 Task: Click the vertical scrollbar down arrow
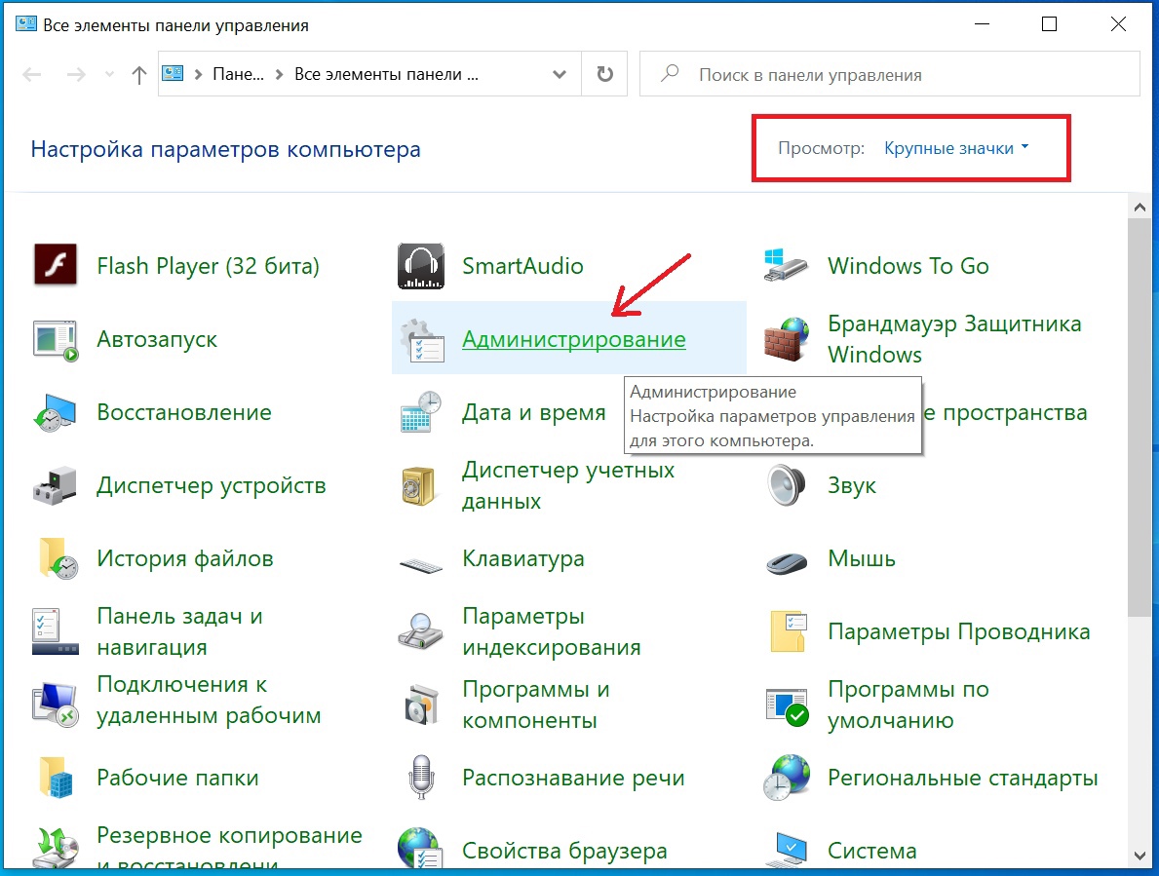(x=1140, y=857)
